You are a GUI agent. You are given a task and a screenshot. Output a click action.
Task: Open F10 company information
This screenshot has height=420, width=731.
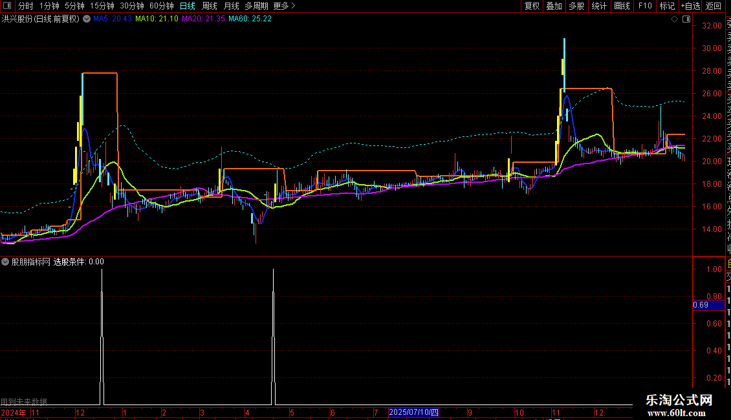[645, 6]
